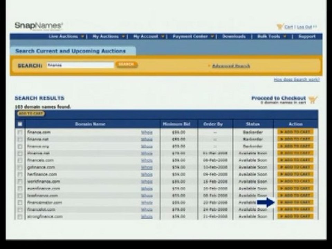Sort by Order By column header
The height and width of the screenshot is (249, 332).
(213, 124)
